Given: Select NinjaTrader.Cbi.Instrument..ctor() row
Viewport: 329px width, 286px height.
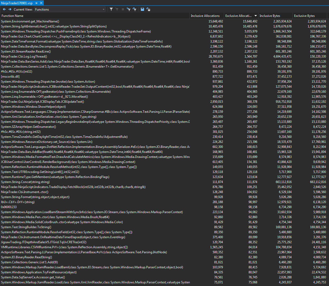Looking at the screenshot, I should tap(164, 192).
